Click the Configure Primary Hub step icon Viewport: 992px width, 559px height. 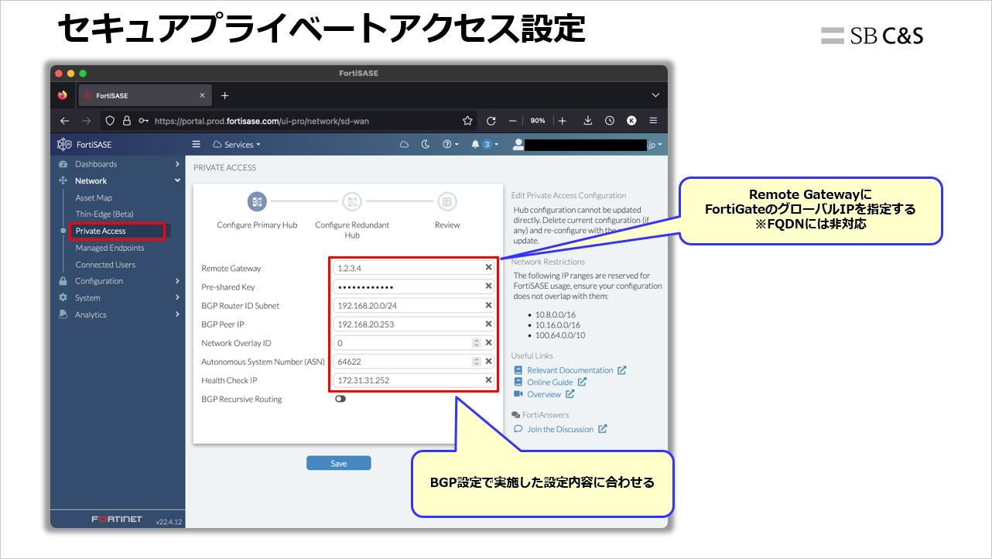[x=257, y=201]
